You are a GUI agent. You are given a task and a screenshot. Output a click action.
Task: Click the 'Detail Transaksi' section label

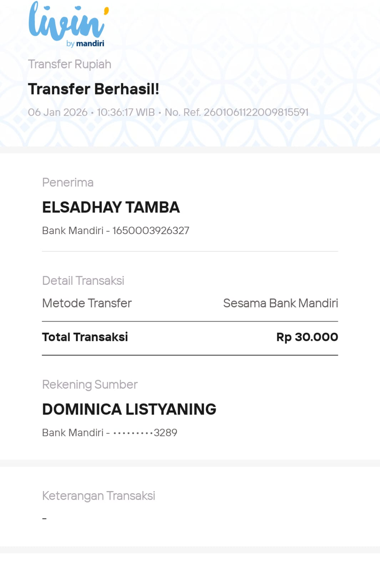coord(83,281)
